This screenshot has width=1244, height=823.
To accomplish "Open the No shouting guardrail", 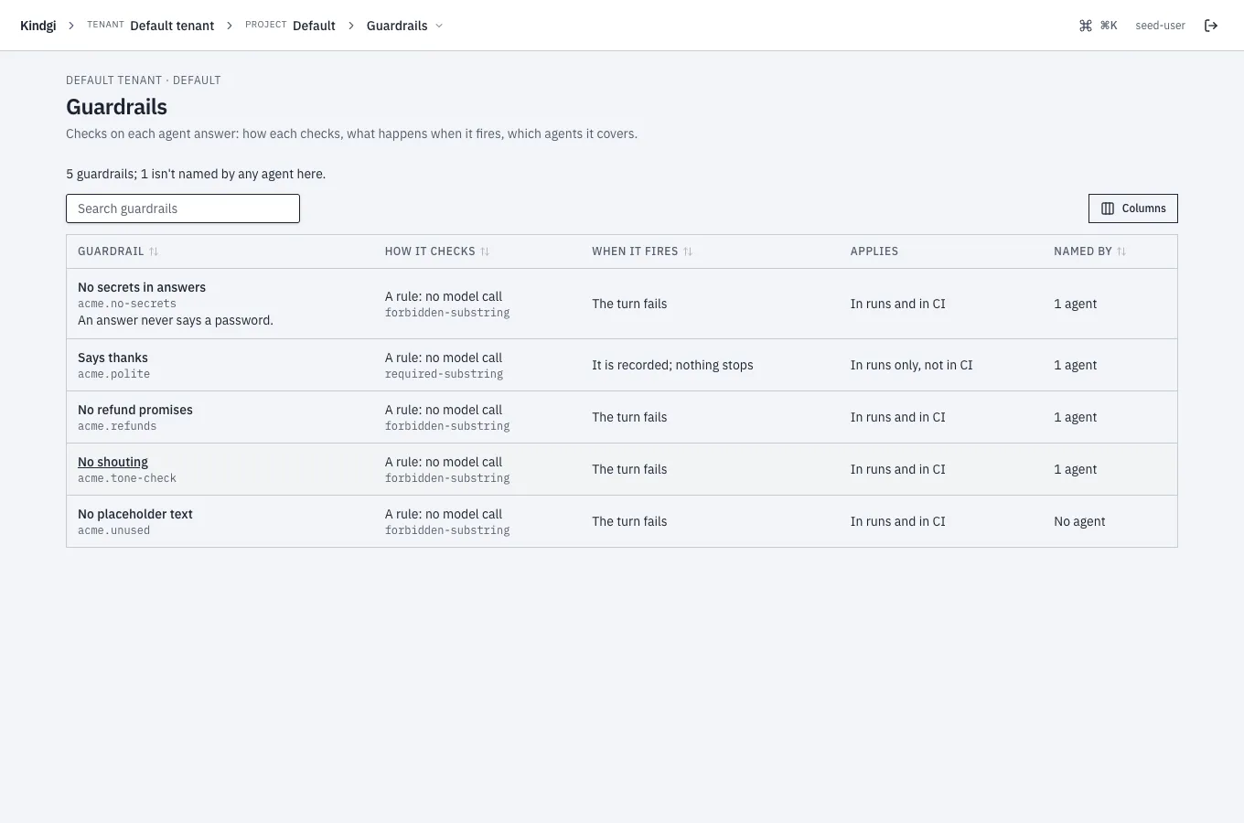I will pos(113,462).
